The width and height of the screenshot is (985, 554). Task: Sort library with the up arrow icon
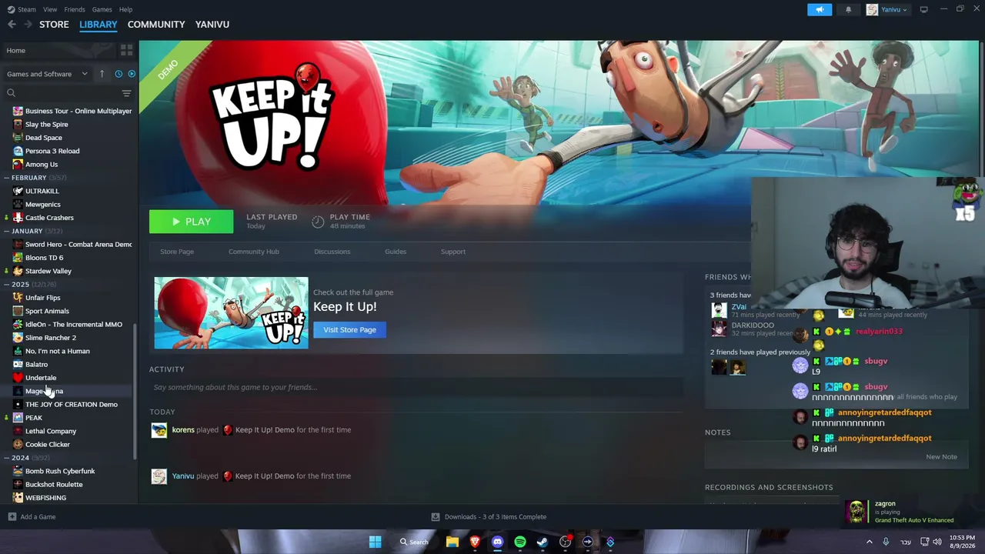click(x=102, y=74)
